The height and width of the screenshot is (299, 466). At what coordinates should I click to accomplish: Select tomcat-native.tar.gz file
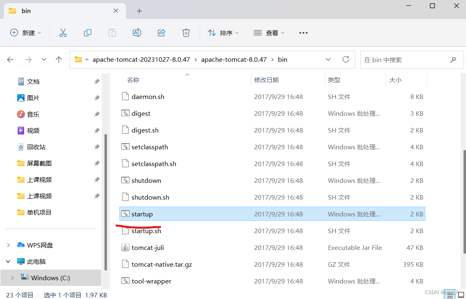click(272, 264)
